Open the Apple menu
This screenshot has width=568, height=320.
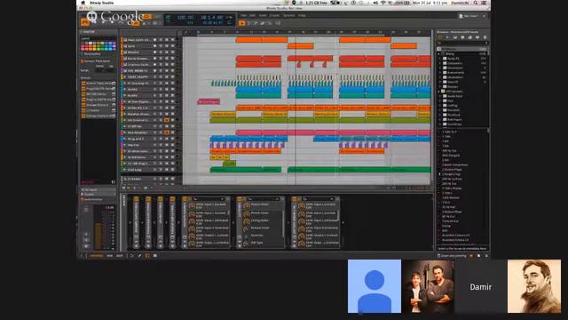(83, 3)
